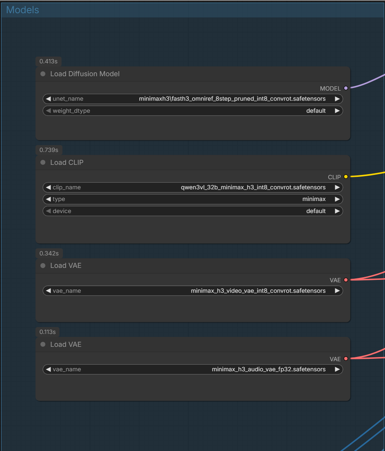Click the Models group title
The image size is (385, 451).
tap(22, 10)
